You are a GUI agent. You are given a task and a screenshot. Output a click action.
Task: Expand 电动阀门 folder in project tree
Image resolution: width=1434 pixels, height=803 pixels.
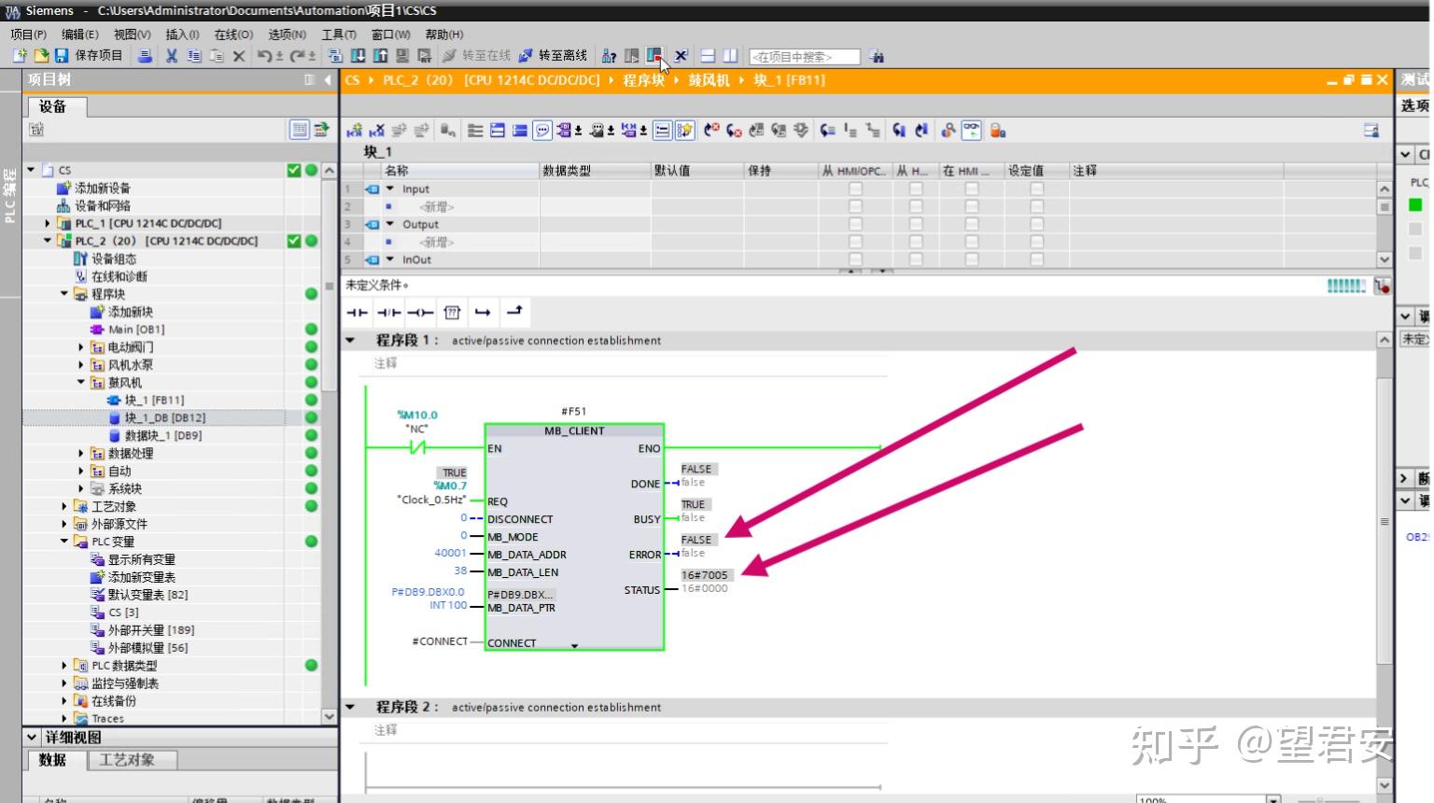[81, 347]
